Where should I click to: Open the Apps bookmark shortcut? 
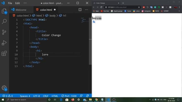[96, 11]
